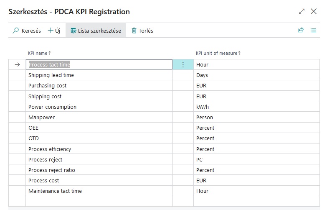327x210 pixels.
Task: Click the row selector arrow beside Process tact time
Action: (17, 65)
